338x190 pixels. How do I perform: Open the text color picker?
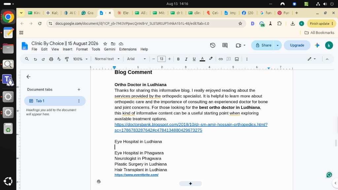coord(202,59)
